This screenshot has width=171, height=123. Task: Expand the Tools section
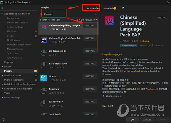pyautogui.click(x=2, y=93)
